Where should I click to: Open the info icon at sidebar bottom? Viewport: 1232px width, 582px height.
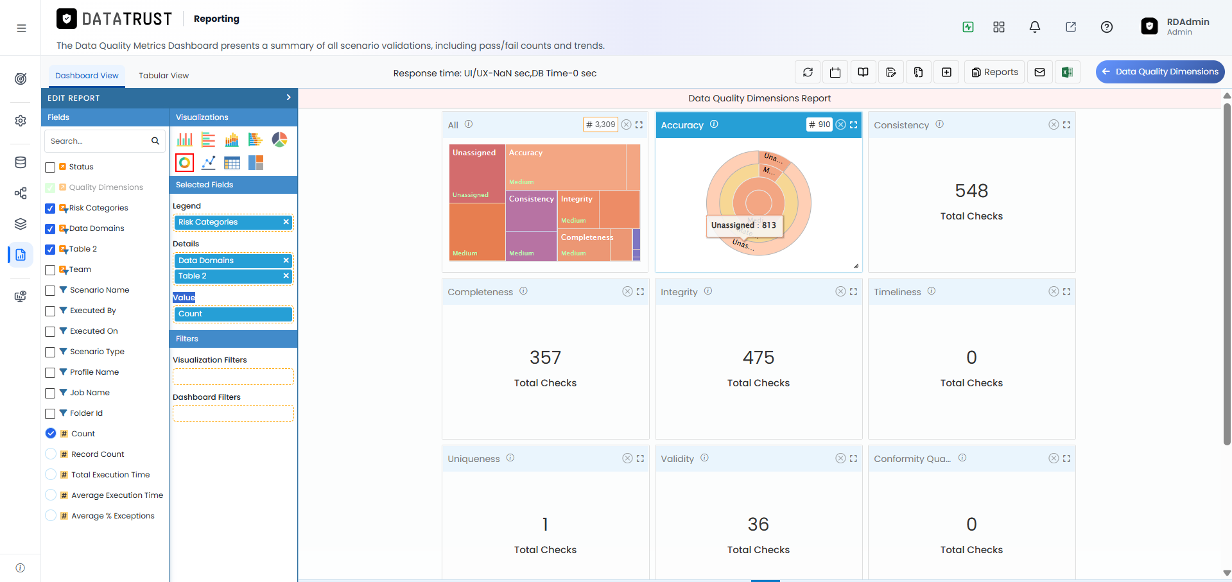(x=21, y=568)
